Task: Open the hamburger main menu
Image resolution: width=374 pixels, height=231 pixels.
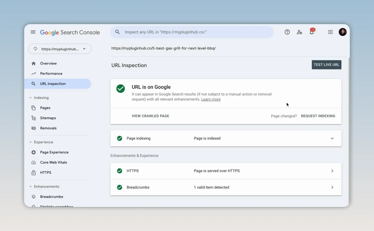Action: 33,32
